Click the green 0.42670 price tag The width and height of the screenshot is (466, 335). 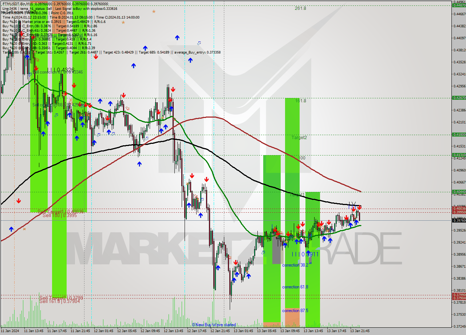tap(459, 98)
